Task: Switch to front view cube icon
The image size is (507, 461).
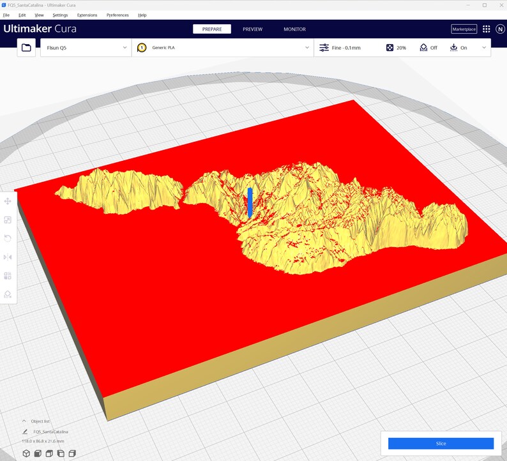Action: pos(38,453)
